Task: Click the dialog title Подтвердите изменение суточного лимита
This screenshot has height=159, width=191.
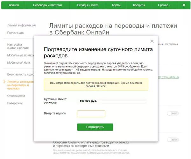Action: (x=98, y=53)
